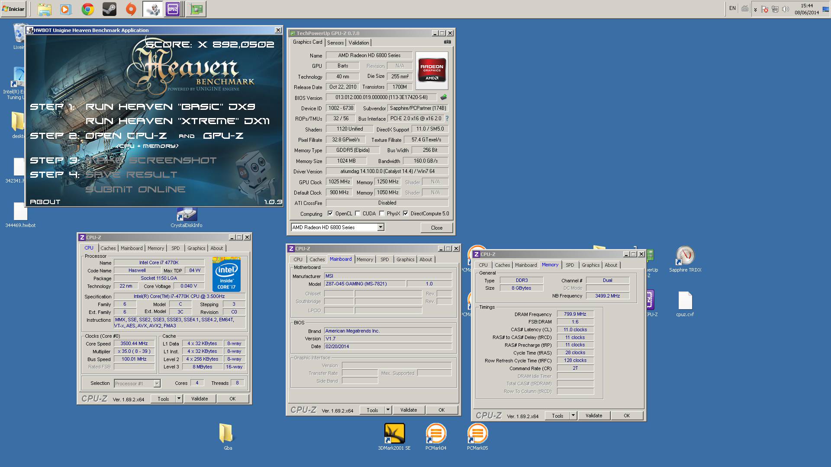Click SAVE RESULT in Heaven Benchmark

click(131, 175)
